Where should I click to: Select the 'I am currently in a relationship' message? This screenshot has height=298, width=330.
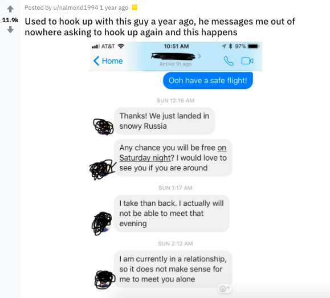coord(173,269)
